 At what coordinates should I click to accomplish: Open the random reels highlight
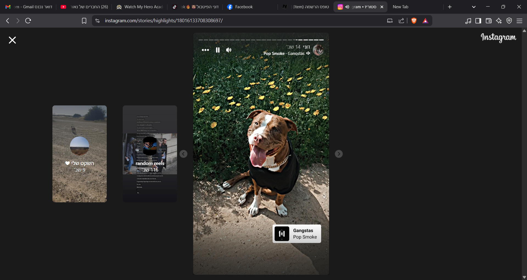tap(150, 154)
